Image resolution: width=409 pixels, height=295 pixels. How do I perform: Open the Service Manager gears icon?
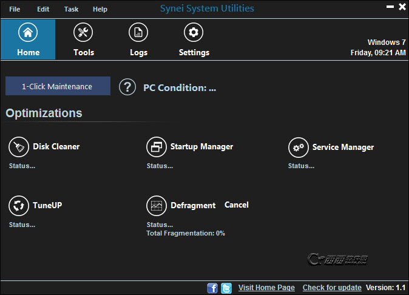298,147
